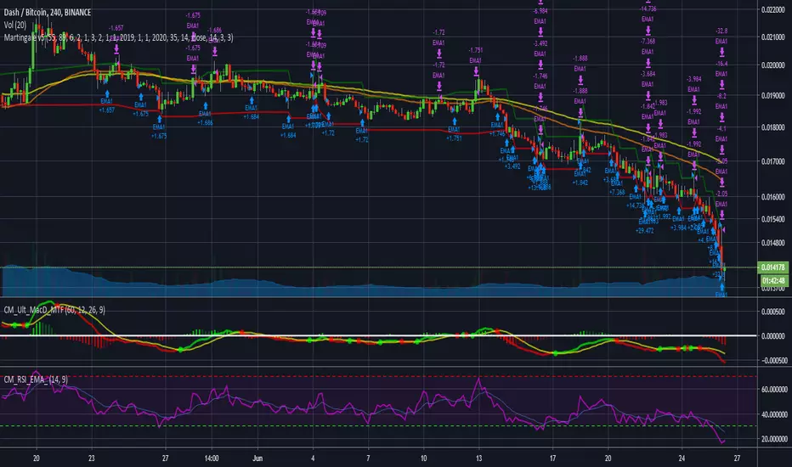Click the 0.016000 price axis label
Screen dimensions: 792x467
tap(772, 197)
